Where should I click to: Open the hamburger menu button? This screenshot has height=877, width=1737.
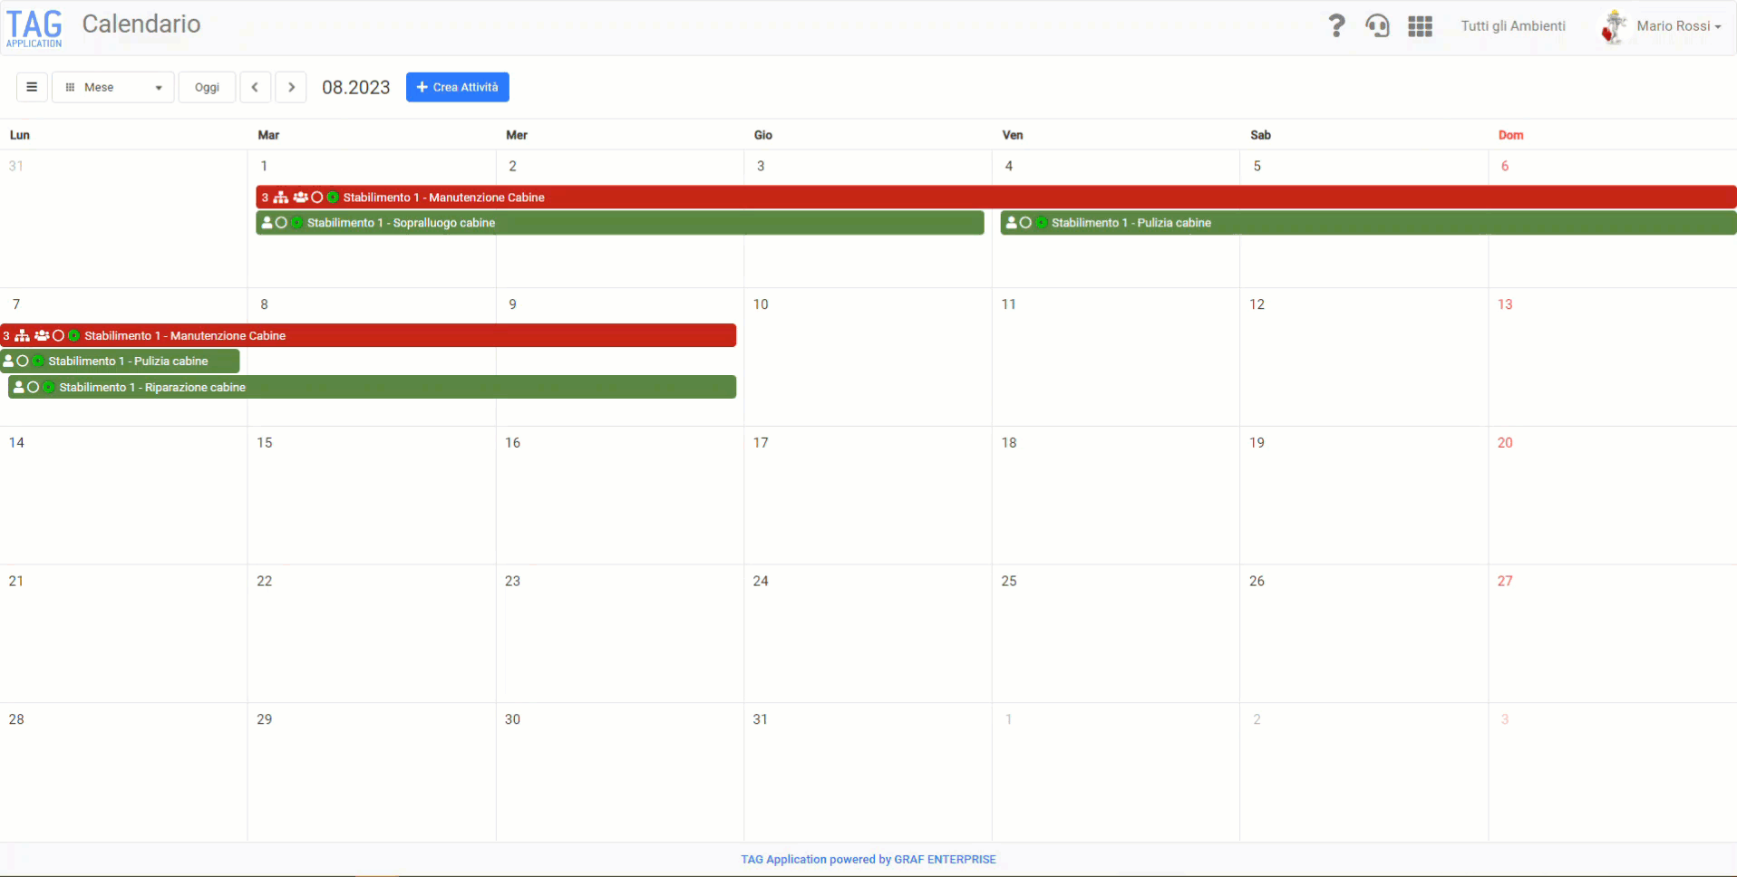point(32,87)
